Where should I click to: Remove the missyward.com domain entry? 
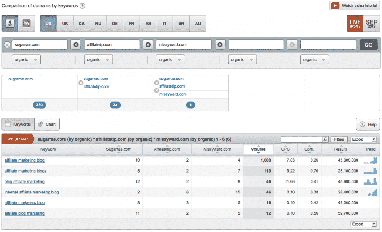click(148, 45)
